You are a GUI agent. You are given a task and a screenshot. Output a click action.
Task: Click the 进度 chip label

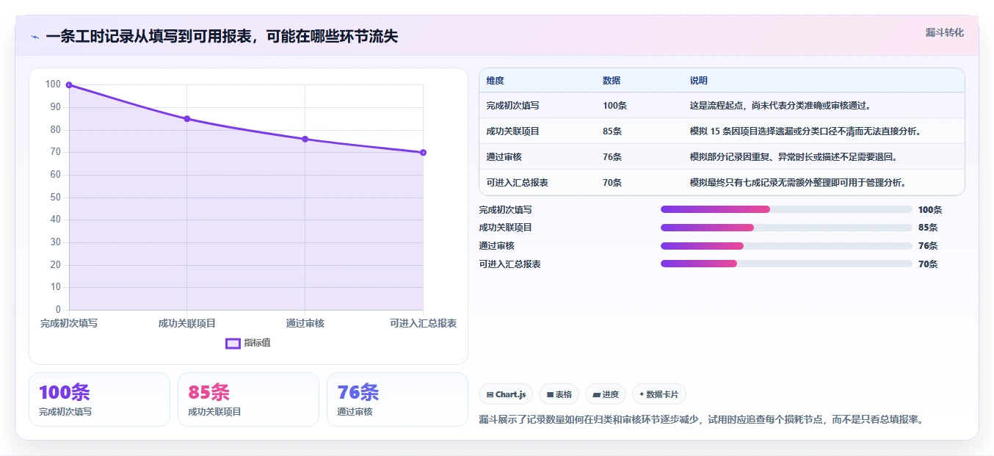(610, 394)
